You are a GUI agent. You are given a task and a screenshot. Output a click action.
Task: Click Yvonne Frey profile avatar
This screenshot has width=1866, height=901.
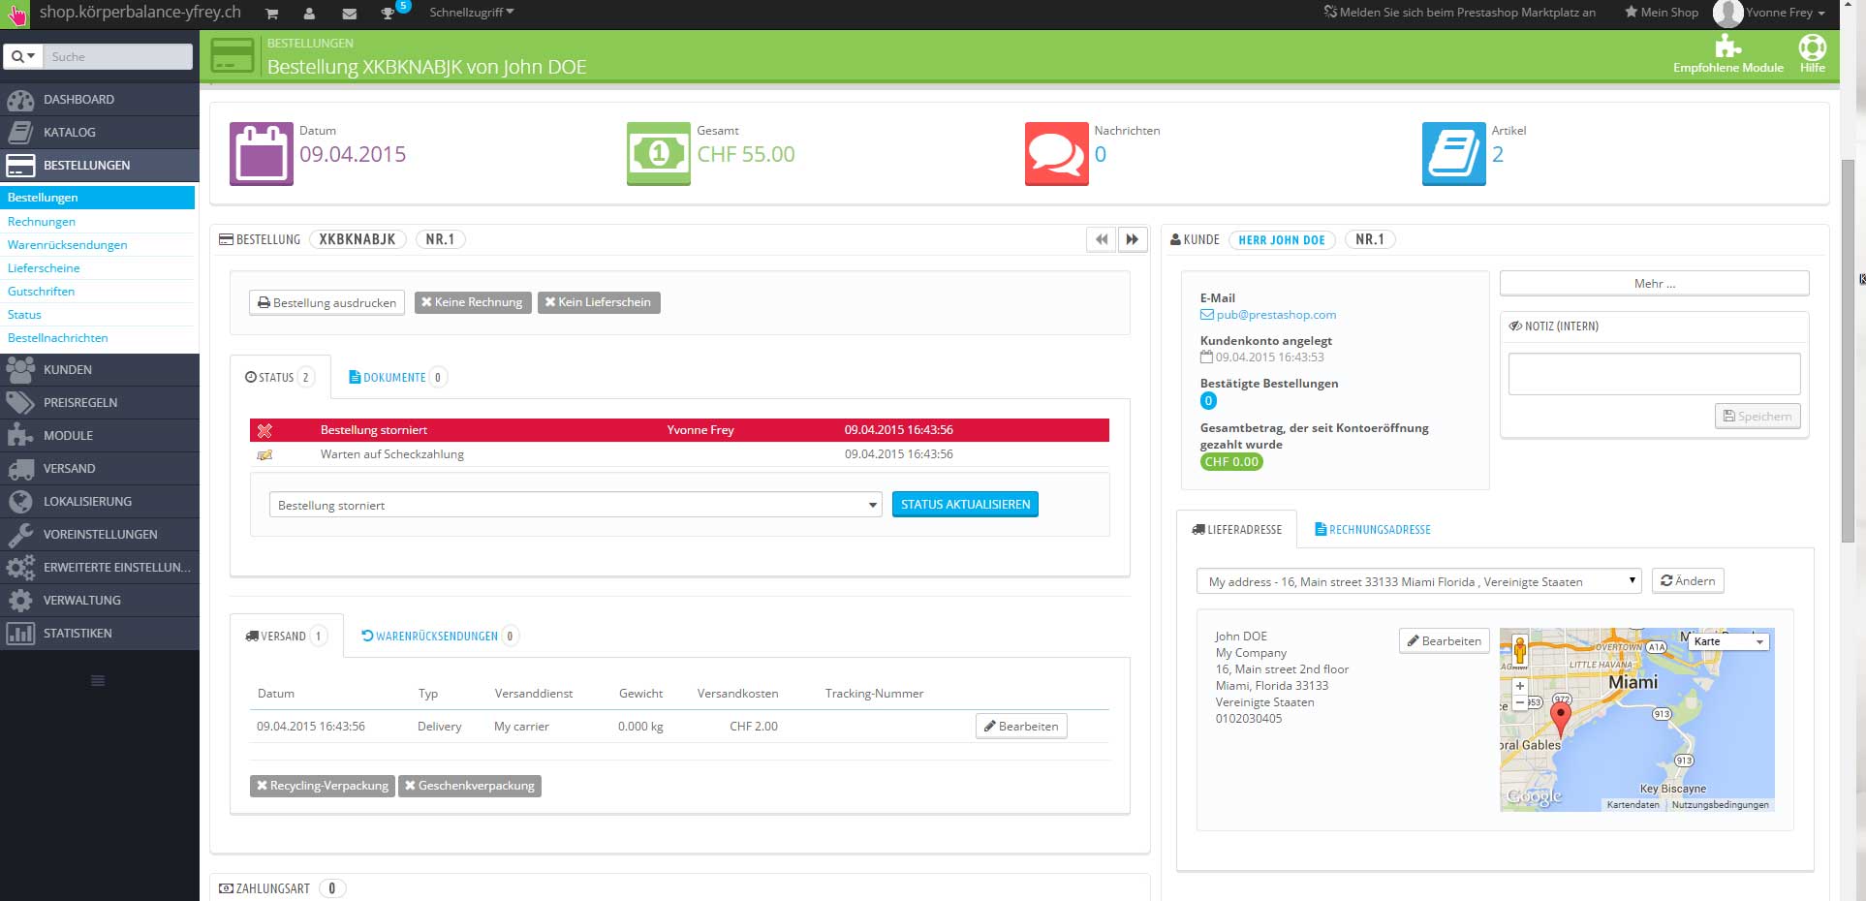click(x=1727, y=14)
